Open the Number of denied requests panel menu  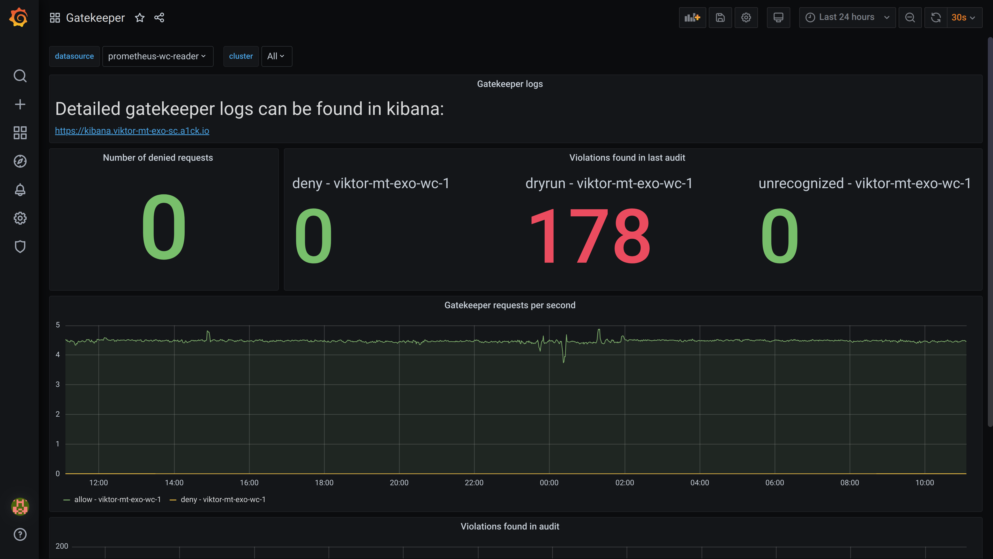(158, 158)
